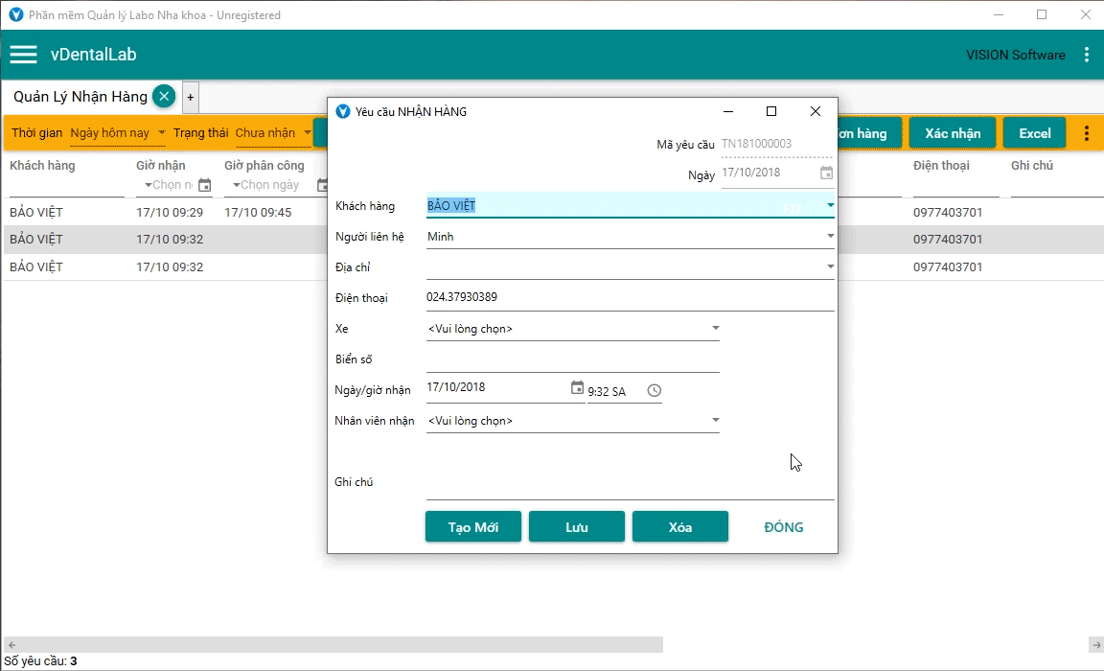Close the Yêu cầu NHẬN HÀNG dialog window
Image resolution: width=1104 pixels, height=671 pixels.
816,111
